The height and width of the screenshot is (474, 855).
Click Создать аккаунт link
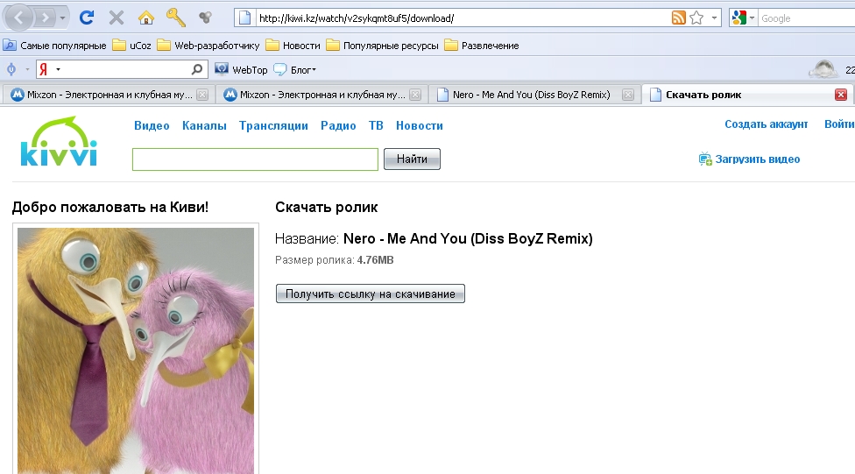click(767, 124)
